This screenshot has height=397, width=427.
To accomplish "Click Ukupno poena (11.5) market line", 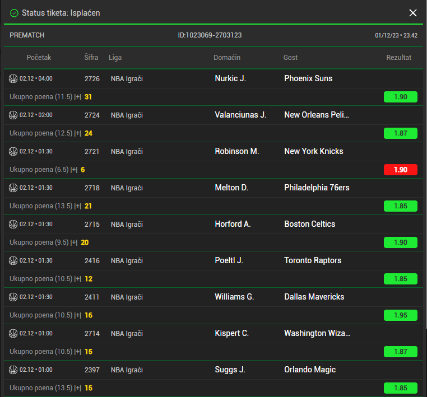I will pos(50,97).
